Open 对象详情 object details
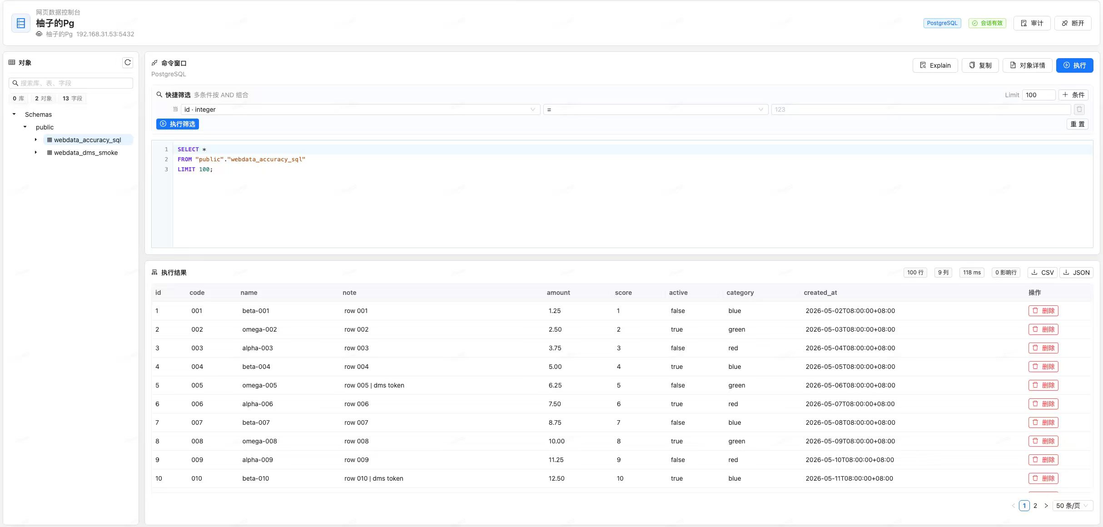 [1027, 65]
